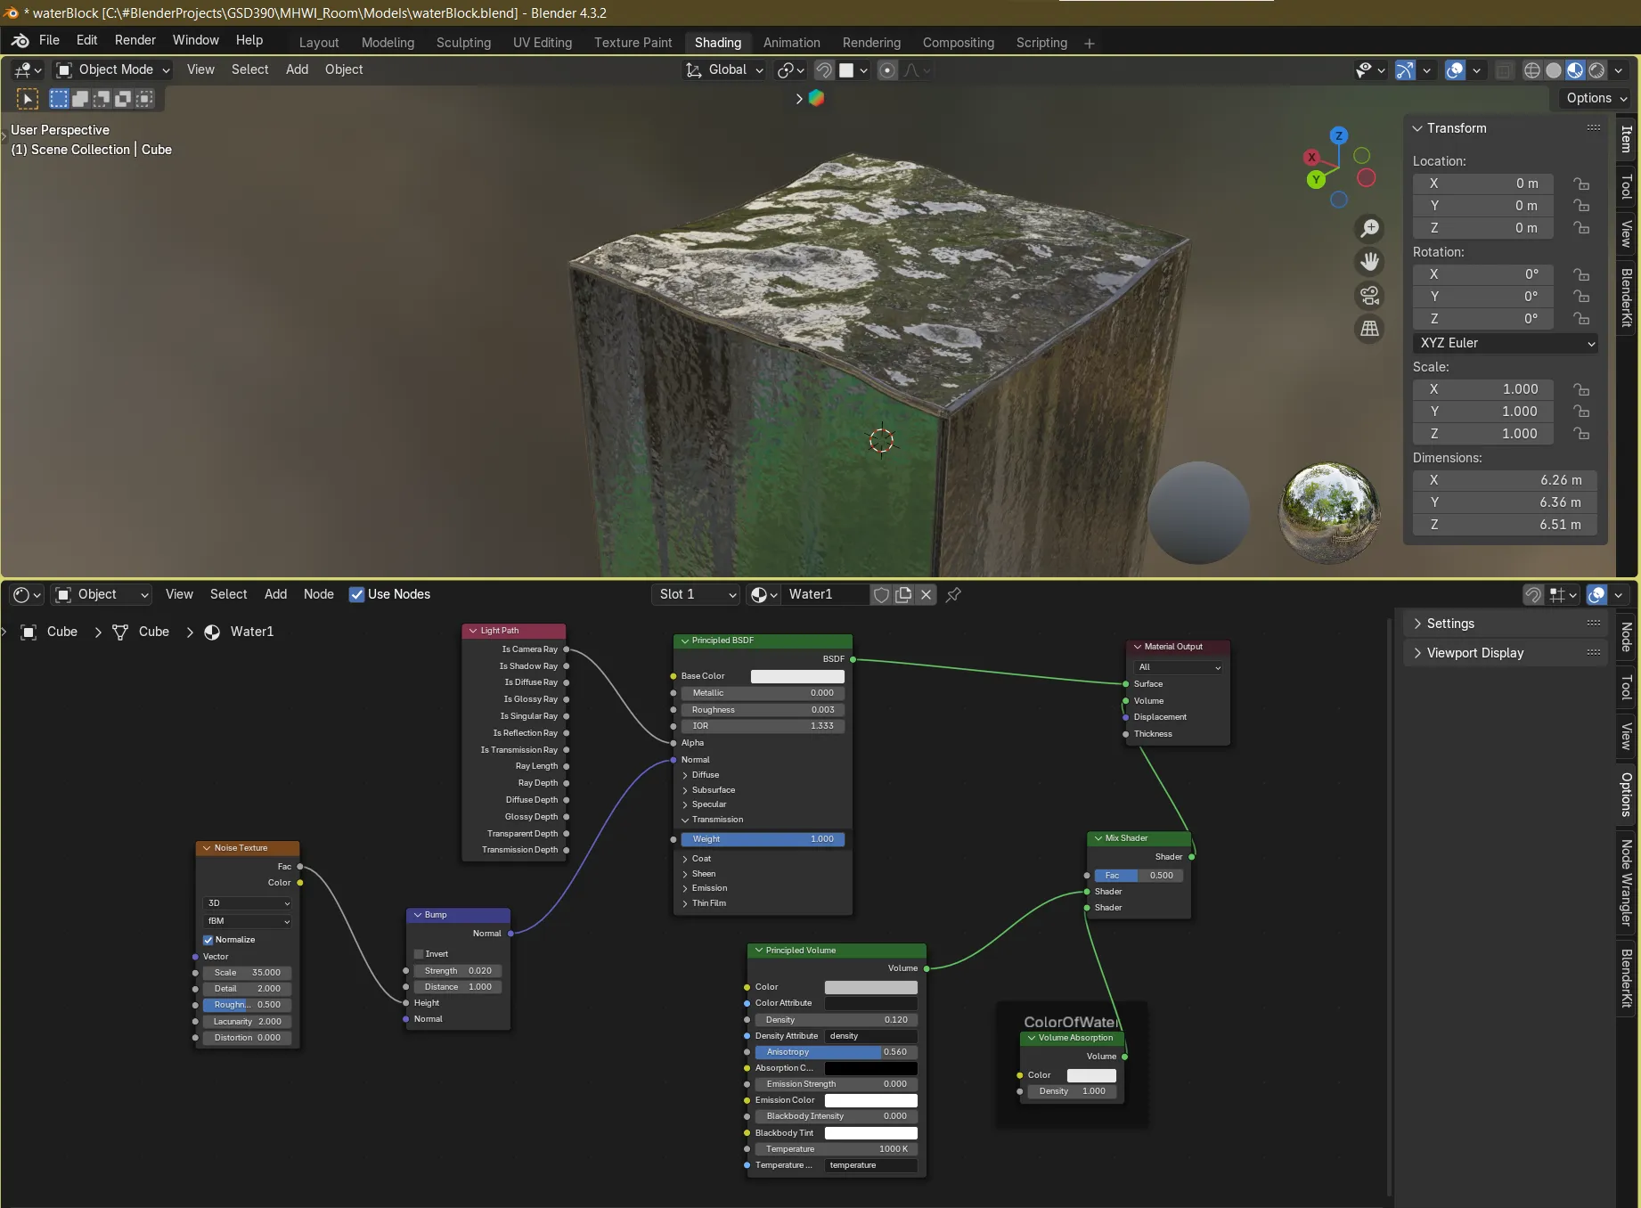Uncheck Use Nodes checkbox
1641x1208 pixels.
356,594
